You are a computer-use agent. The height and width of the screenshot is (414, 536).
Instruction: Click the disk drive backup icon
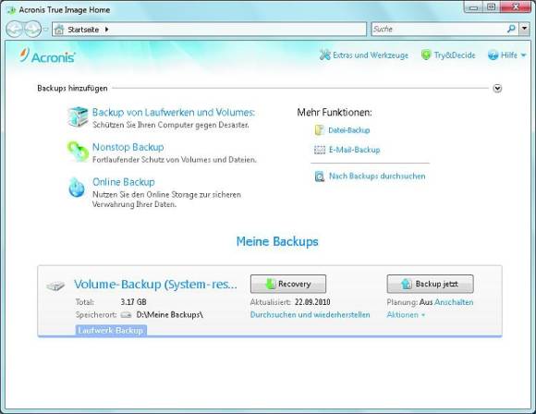pos(78,116)
